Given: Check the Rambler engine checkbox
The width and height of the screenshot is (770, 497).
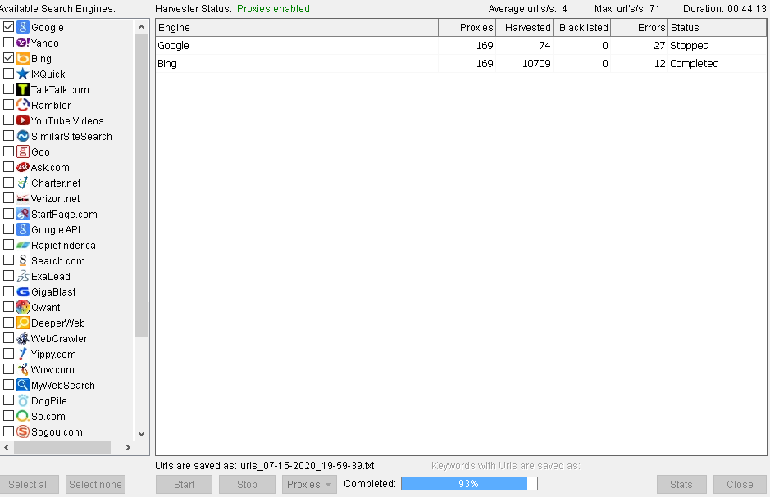Looking at the screenshot, I should point(8,105).
